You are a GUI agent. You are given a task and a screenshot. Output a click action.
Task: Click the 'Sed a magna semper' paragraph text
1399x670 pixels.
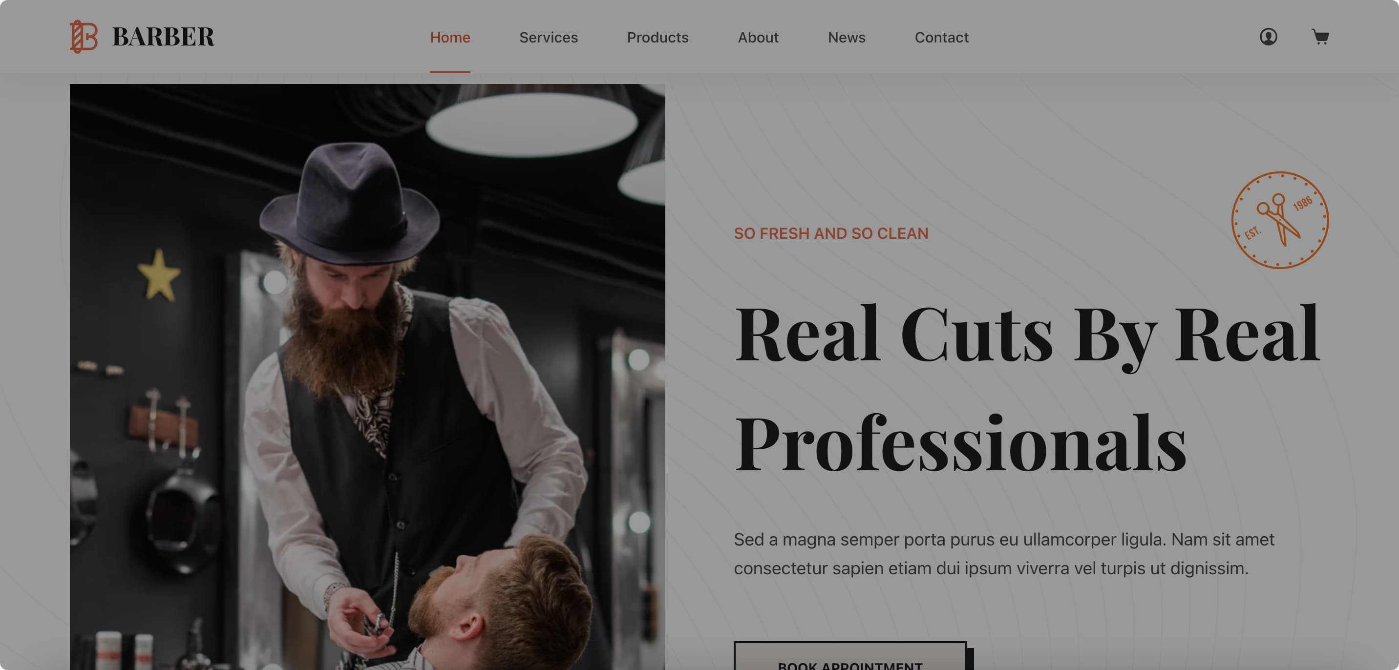pos(1004,554)
